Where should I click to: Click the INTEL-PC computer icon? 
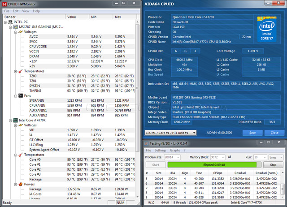(x=9, y=22)
